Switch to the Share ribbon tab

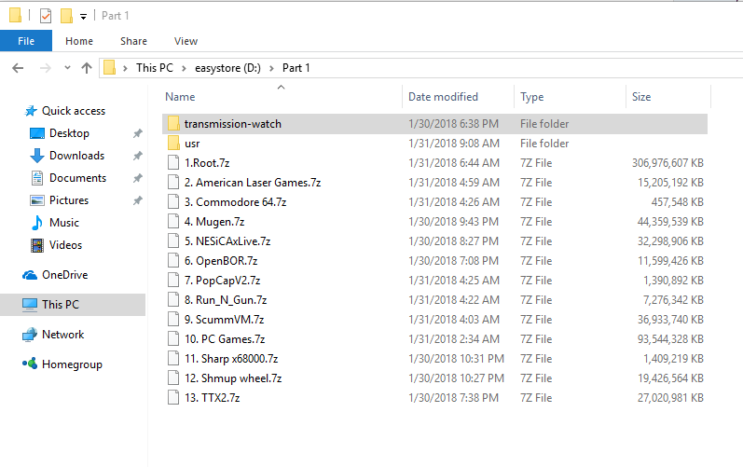click(133, 41)
